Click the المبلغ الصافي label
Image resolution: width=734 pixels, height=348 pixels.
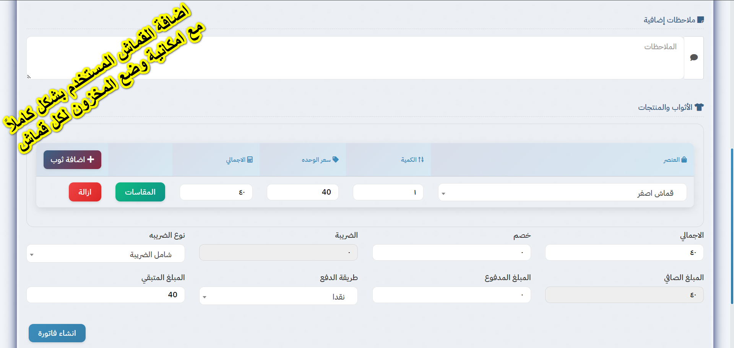tap(684, 278)
